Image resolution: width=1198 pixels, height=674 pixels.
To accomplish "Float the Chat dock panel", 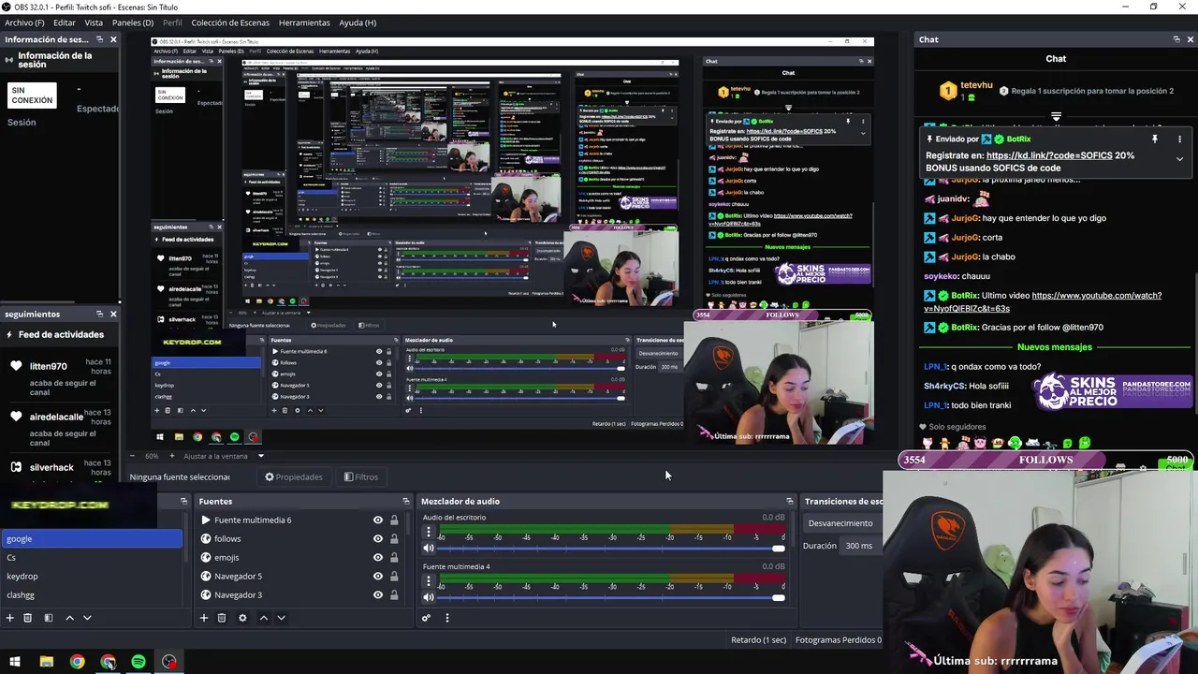I will tap(1176, 39).
